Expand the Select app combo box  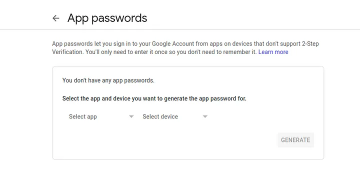(x=101, y=116)
